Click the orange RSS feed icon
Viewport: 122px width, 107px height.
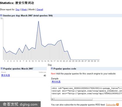[x=117, y=104]
